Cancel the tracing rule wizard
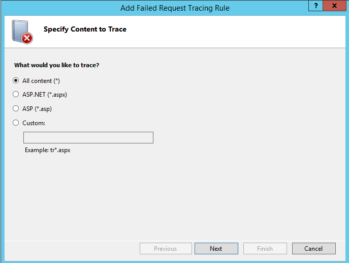 tap(313, 249)
